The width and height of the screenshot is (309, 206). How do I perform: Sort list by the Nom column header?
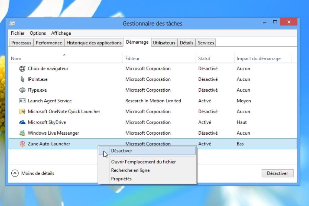16,58
